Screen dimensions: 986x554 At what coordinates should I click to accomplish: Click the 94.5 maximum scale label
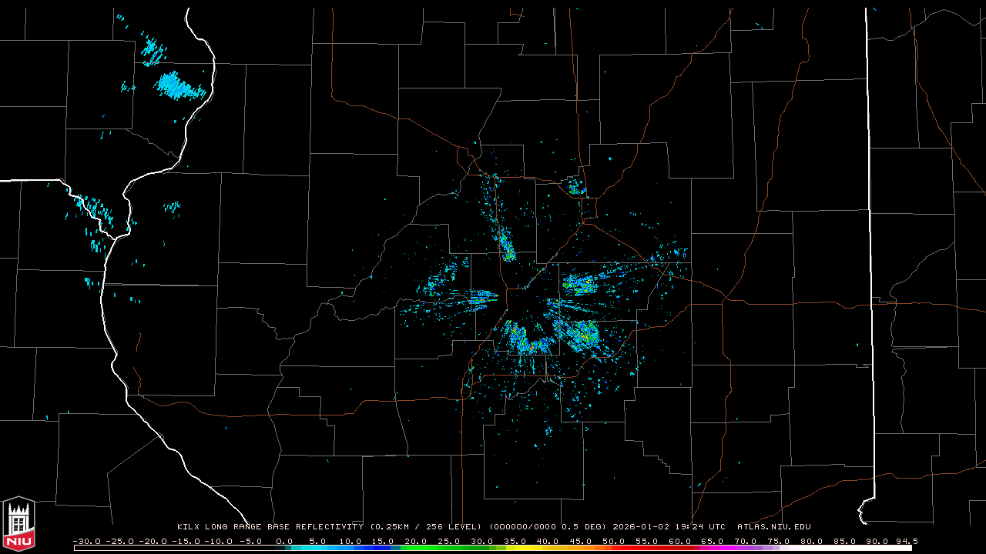tap(906, 541)
